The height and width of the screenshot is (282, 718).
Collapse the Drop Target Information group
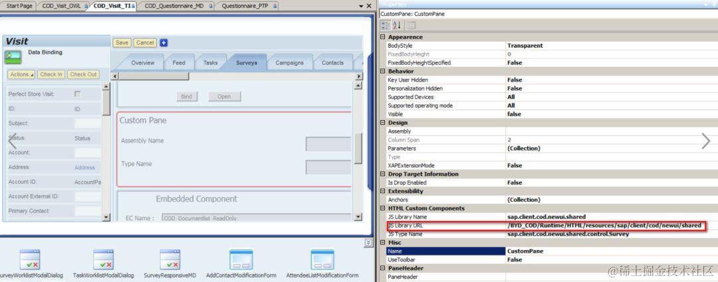(383, 174)
